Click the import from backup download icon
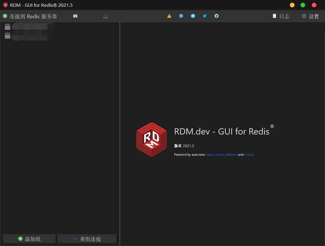Viewport: 325px width, 246px height. [105, 16]
